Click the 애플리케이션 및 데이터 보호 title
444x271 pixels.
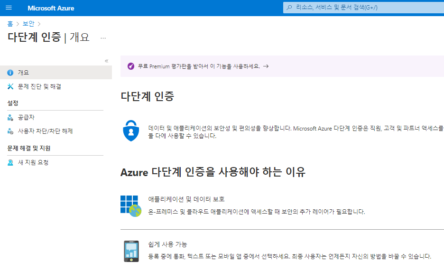186,199
